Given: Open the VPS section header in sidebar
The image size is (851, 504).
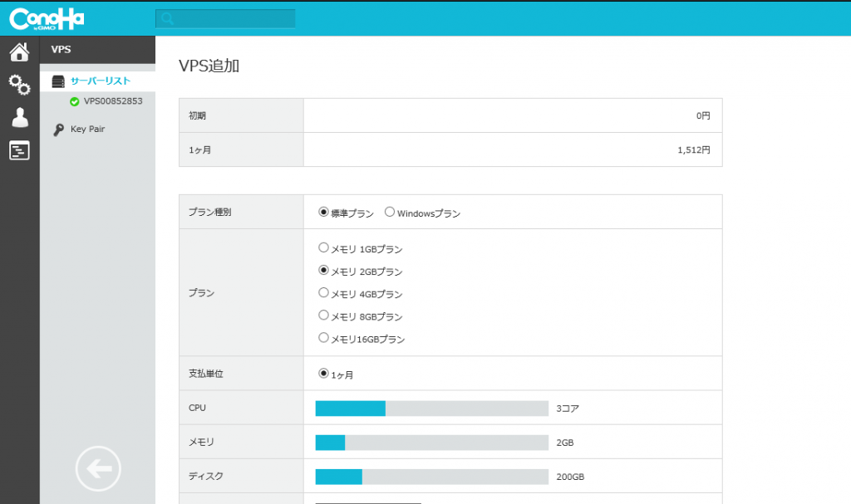Looking at the screenshot, I should 98,50.
